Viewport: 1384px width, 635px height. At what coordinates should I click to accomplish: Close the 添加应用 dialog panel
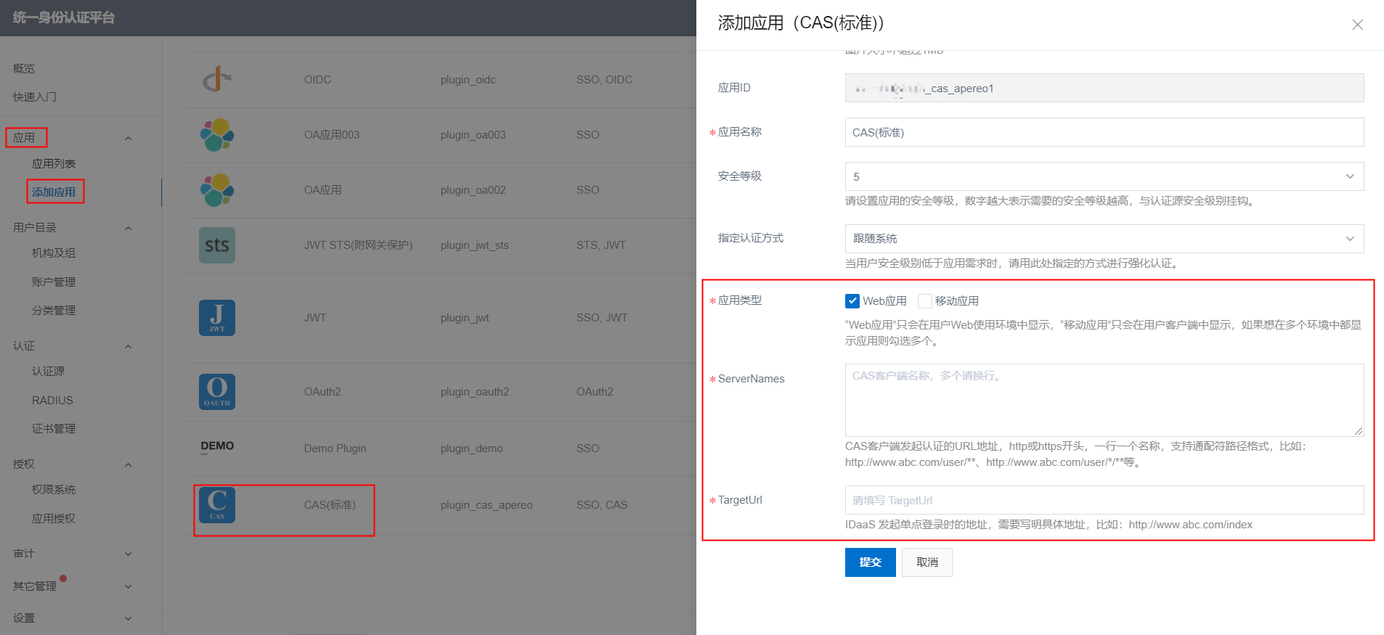click(1357, 25)
